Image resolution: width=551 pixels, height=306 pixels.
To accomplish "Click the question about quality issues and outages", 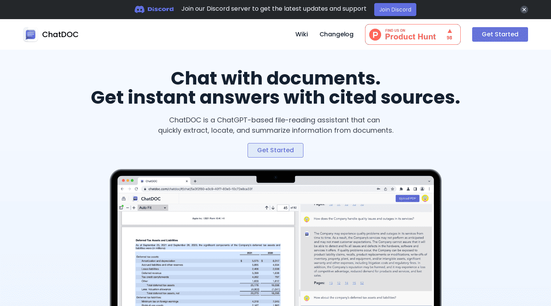I will [x=364, y=219].
